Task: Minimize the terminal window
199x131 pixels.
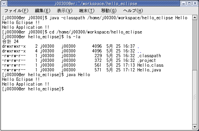Action: tap(183, 3)
